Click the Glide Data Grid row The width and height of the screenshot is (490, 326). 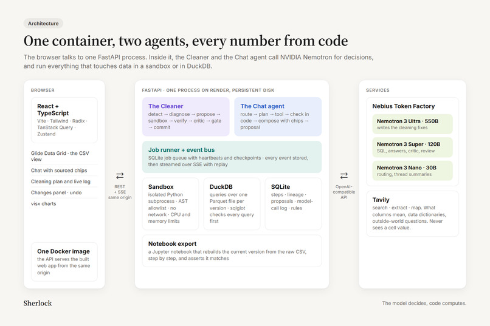tap(64, 156)
